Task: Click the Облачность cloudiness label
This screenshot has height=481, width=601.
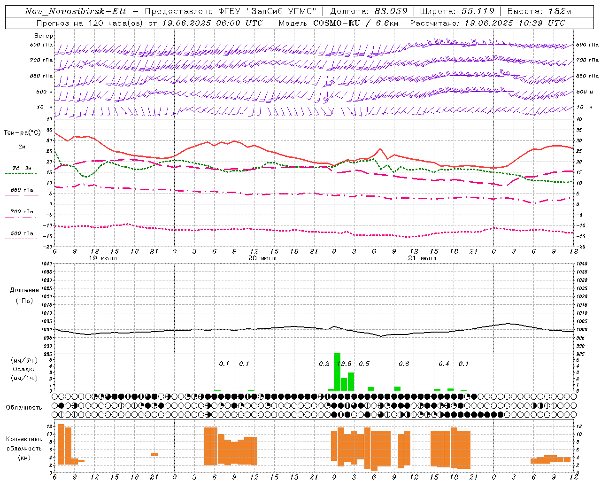Action: click(x=23, y=408)
